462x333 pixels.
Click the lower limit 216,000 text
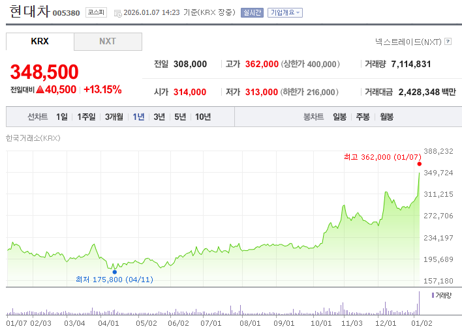[x=309, y=92]
